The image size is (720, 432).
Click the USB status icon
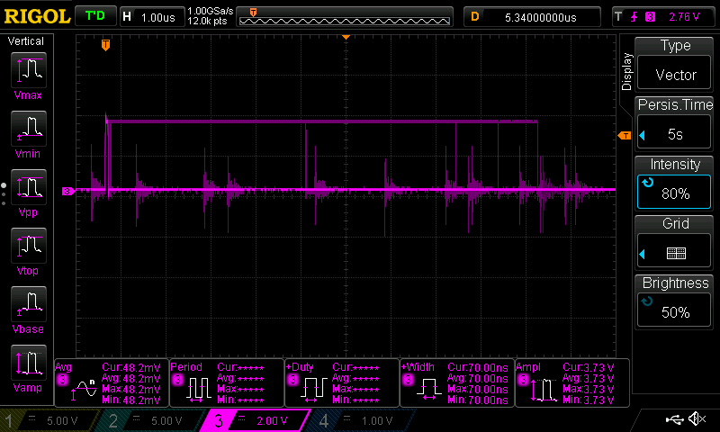click(674, 419)
